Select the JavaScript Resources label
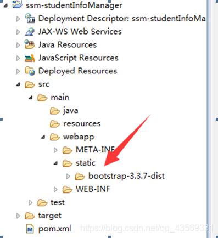This screenshot has width=218, height=238. [x=79, y=58]
